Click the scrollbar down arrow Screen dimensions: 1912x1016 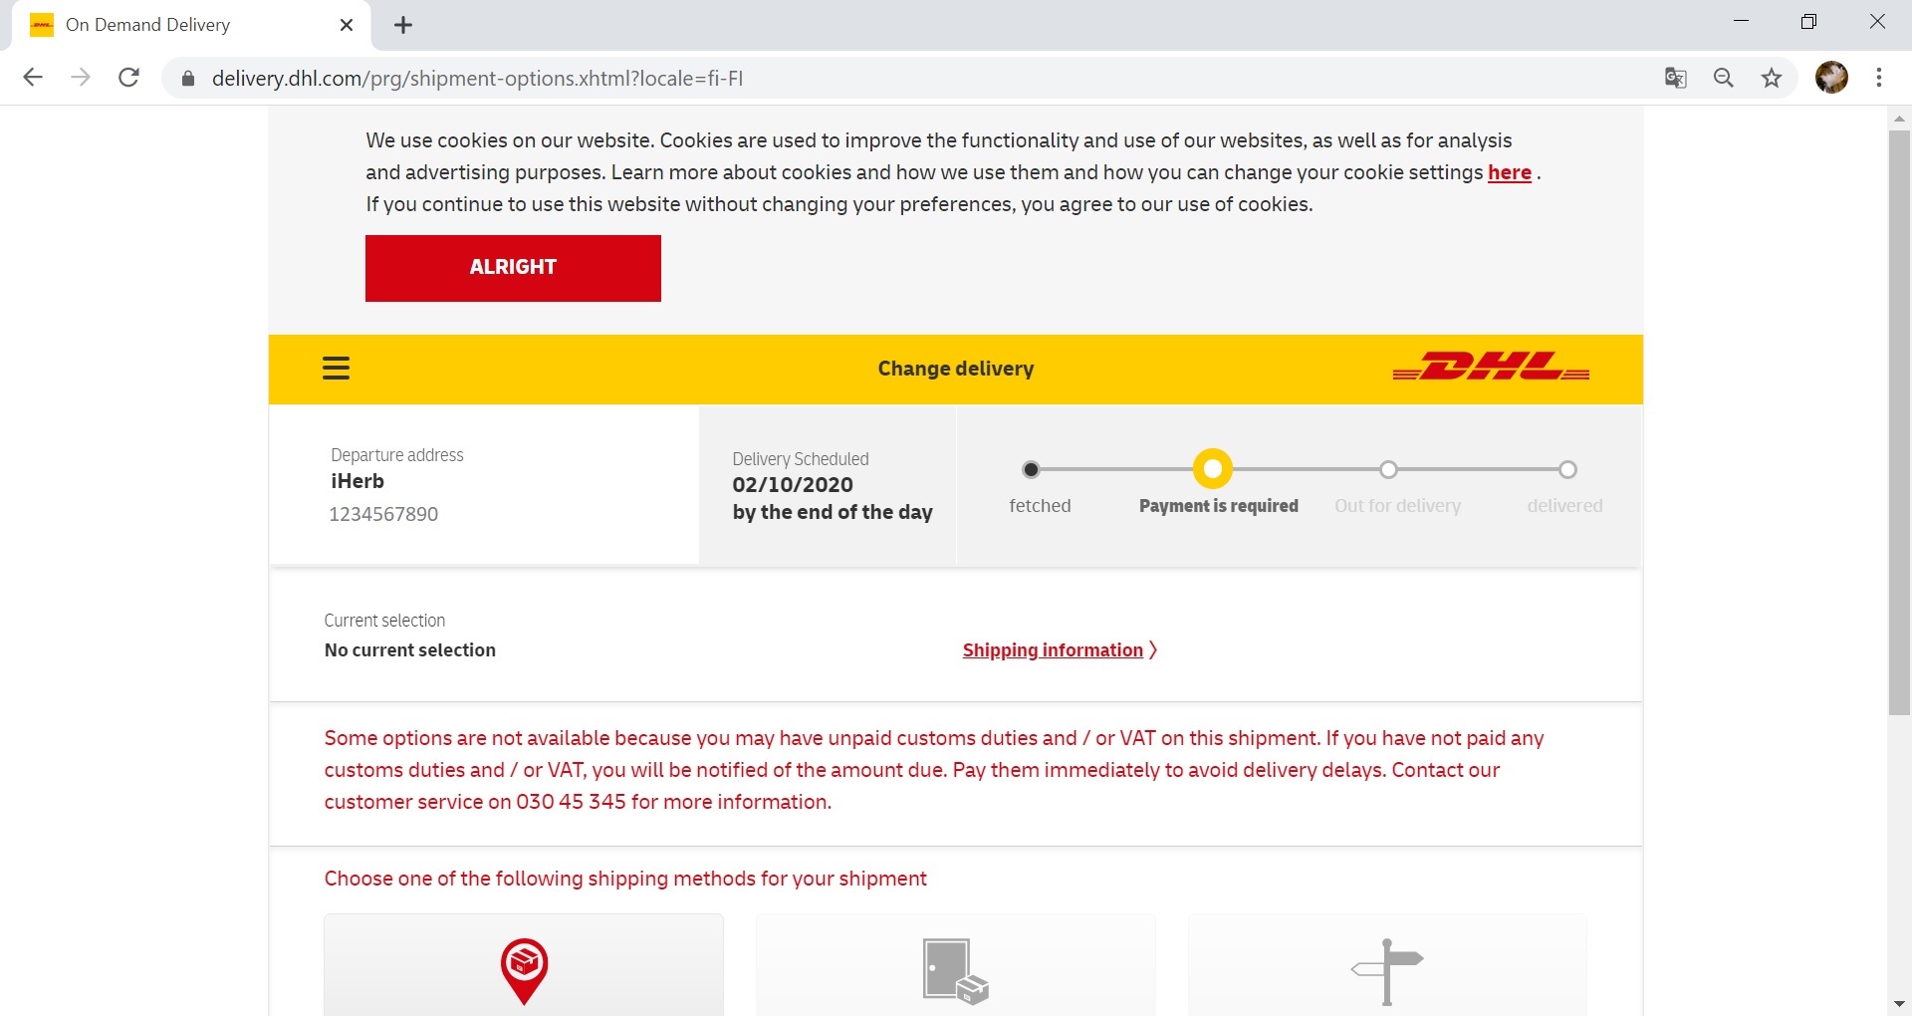pyautogui.click(x=1899, y=1004)
